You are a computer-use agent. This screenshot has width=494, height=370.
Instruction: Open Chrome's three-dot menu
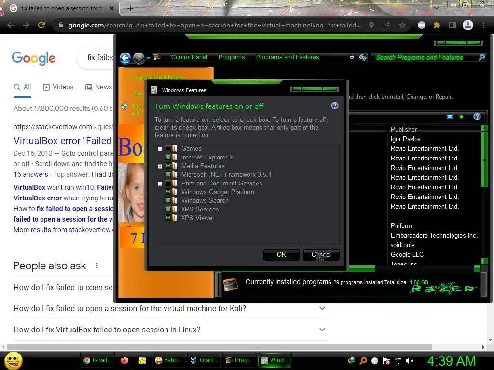[483, 25]
